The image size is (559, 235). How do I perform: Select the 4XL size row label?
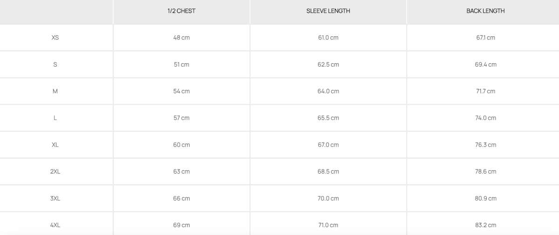55,225
